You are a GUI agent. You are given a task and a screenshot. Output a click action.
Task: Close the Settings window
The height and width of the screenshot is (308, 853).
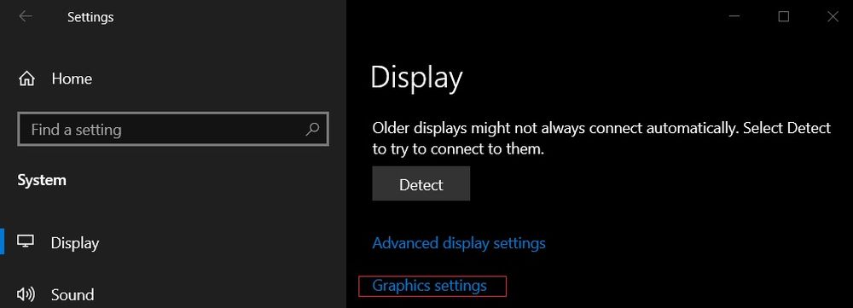tap(833, 17)
